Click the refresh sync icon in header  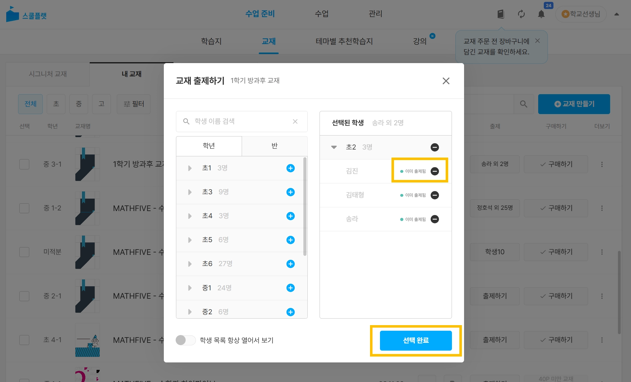click(x=521, y=14)
